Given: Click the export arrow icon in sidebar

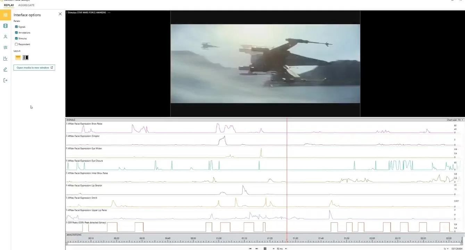Looking at the screenshot, I should 5,80.
